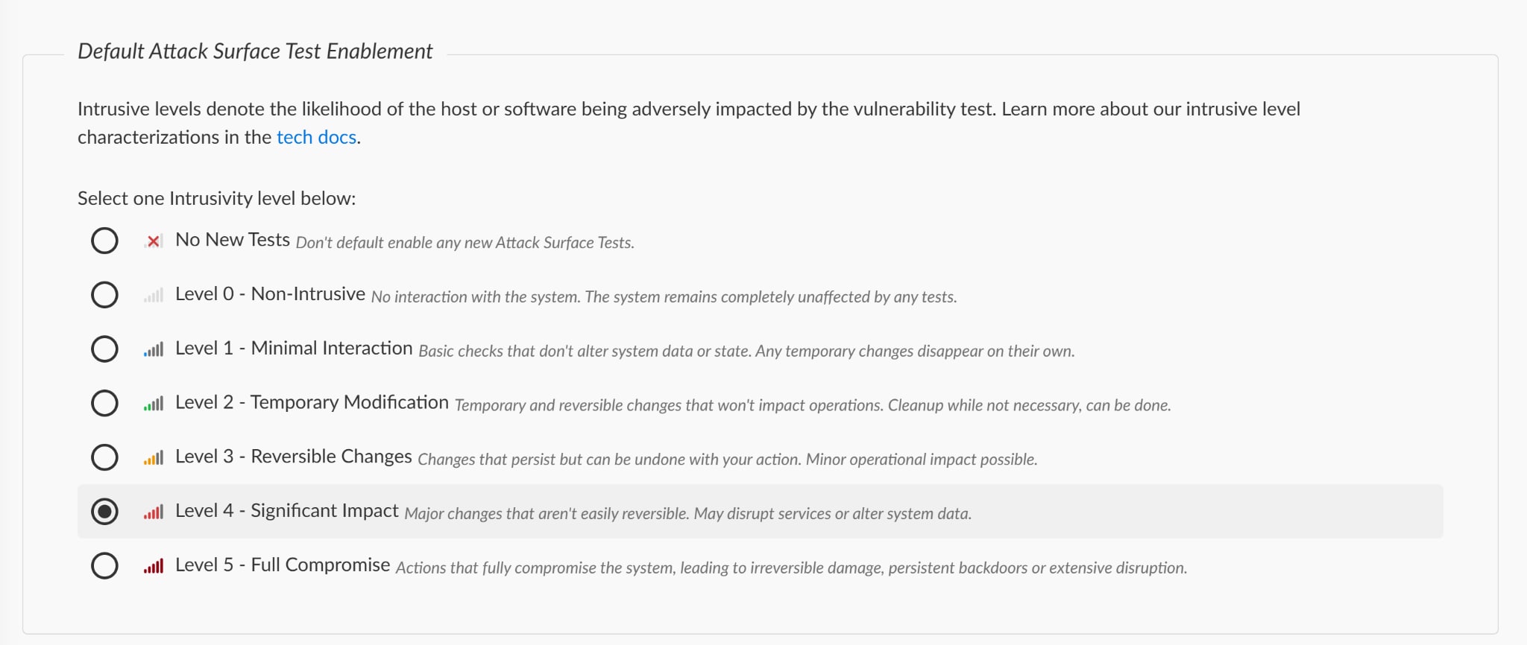The height and width of the screenshot is (645, 1527).
Task: Click the Level 2 description about temporary changes
Action: [x=813, y=405]
